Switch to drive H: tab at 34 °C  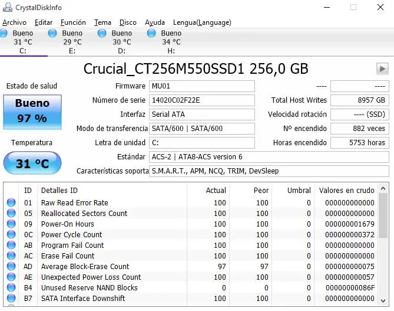point(171,42)
